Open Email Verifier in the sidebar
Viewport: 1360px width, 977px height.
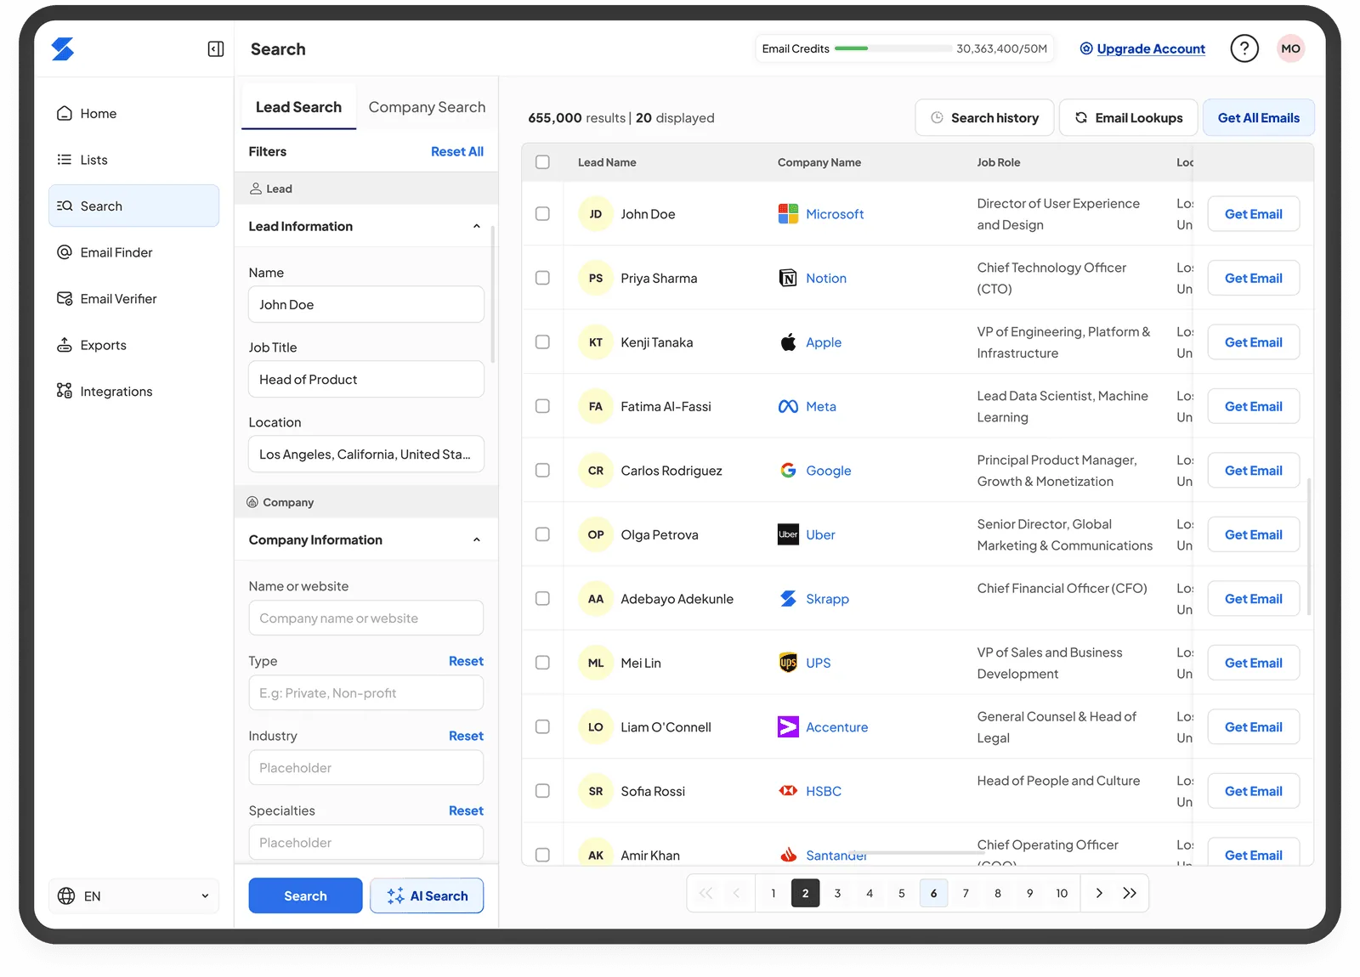(133, 299)
